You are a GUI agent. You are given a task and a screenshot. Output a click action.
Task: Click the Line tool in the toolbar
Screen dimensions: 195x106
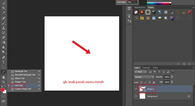tap(4, 72)
